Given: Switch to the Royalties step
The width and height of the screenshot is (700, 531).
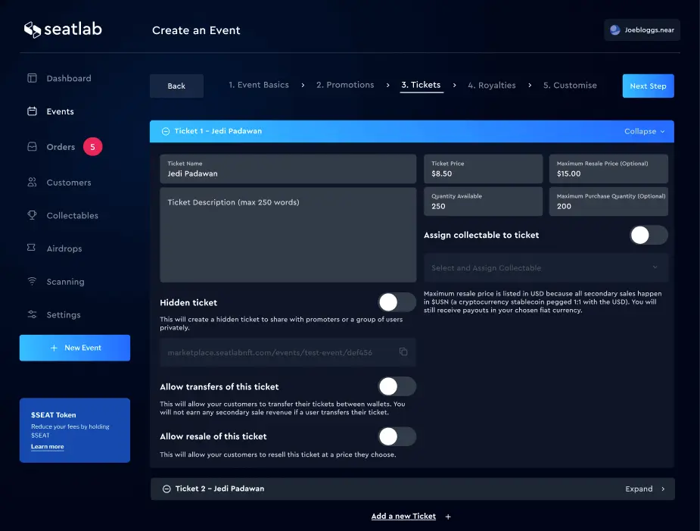Looking at the screenshot, I should pyautogui.click(x=492, y=85).
